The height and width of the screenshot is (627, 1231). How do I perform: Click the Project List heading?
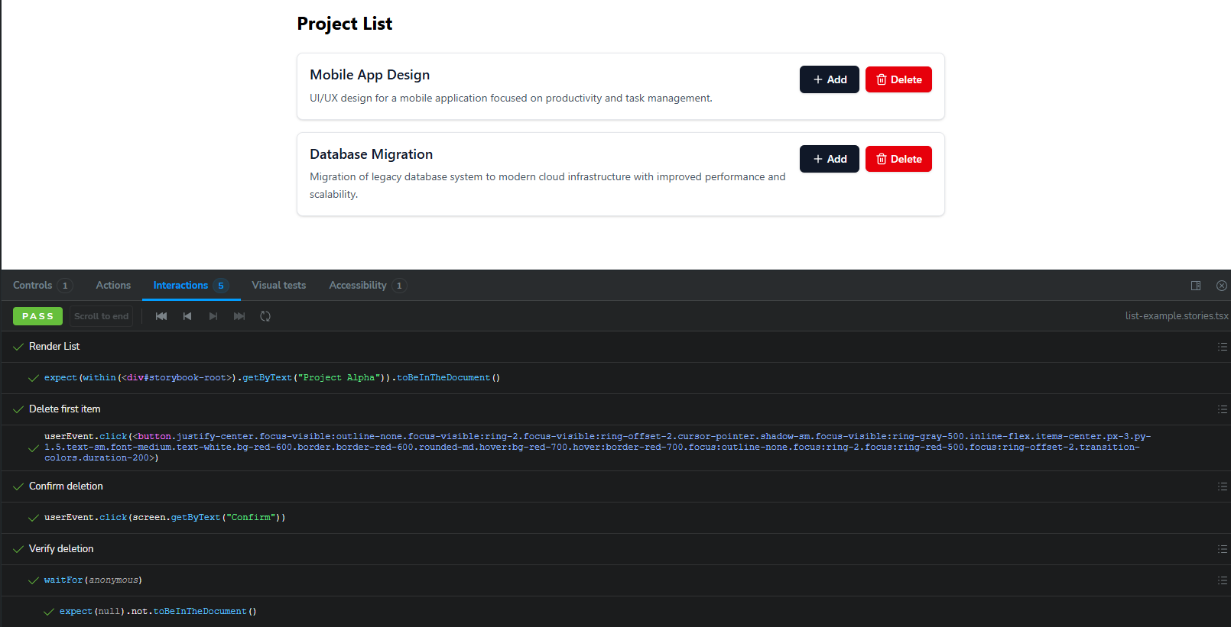click(344, 24)
